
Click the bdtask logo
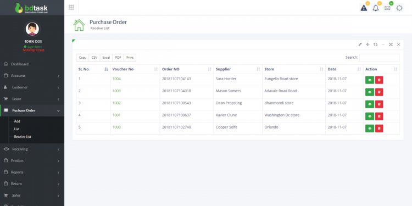pyautogui.click(x=31, y=8)
